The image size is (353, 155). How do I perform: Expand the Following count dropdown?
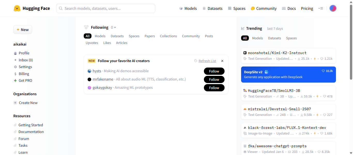[x=113, y=27]
